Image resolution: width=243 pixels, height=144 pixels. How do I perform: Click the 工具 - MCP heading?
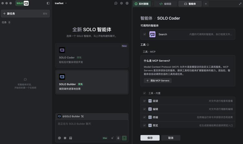pyautogui.click(x=149, y=52)
